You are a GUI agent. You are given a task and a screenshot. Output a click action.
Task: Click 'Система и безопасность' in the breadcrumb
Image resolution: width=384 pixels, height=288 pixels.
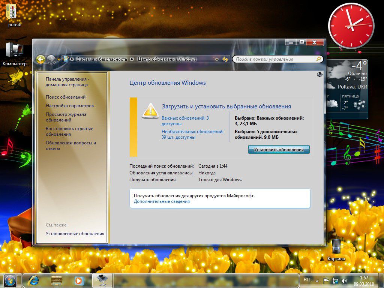[102, 59]
